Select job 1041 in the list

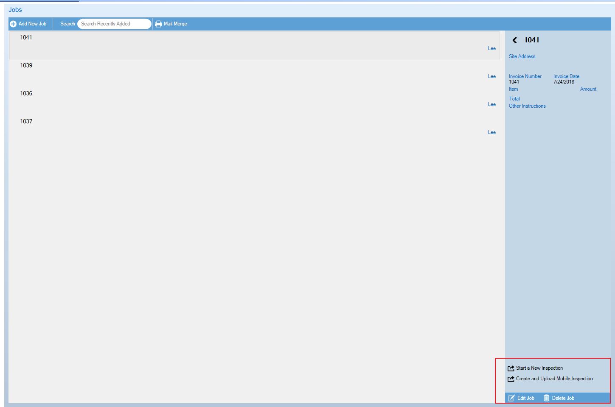(x=255, y=45)
